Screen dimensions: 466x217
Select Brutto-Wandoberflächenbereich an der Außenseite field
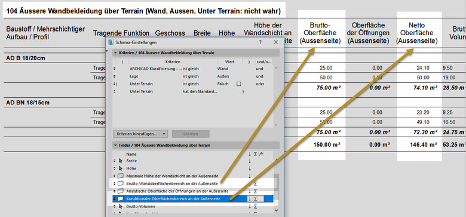tap(193, 184)
